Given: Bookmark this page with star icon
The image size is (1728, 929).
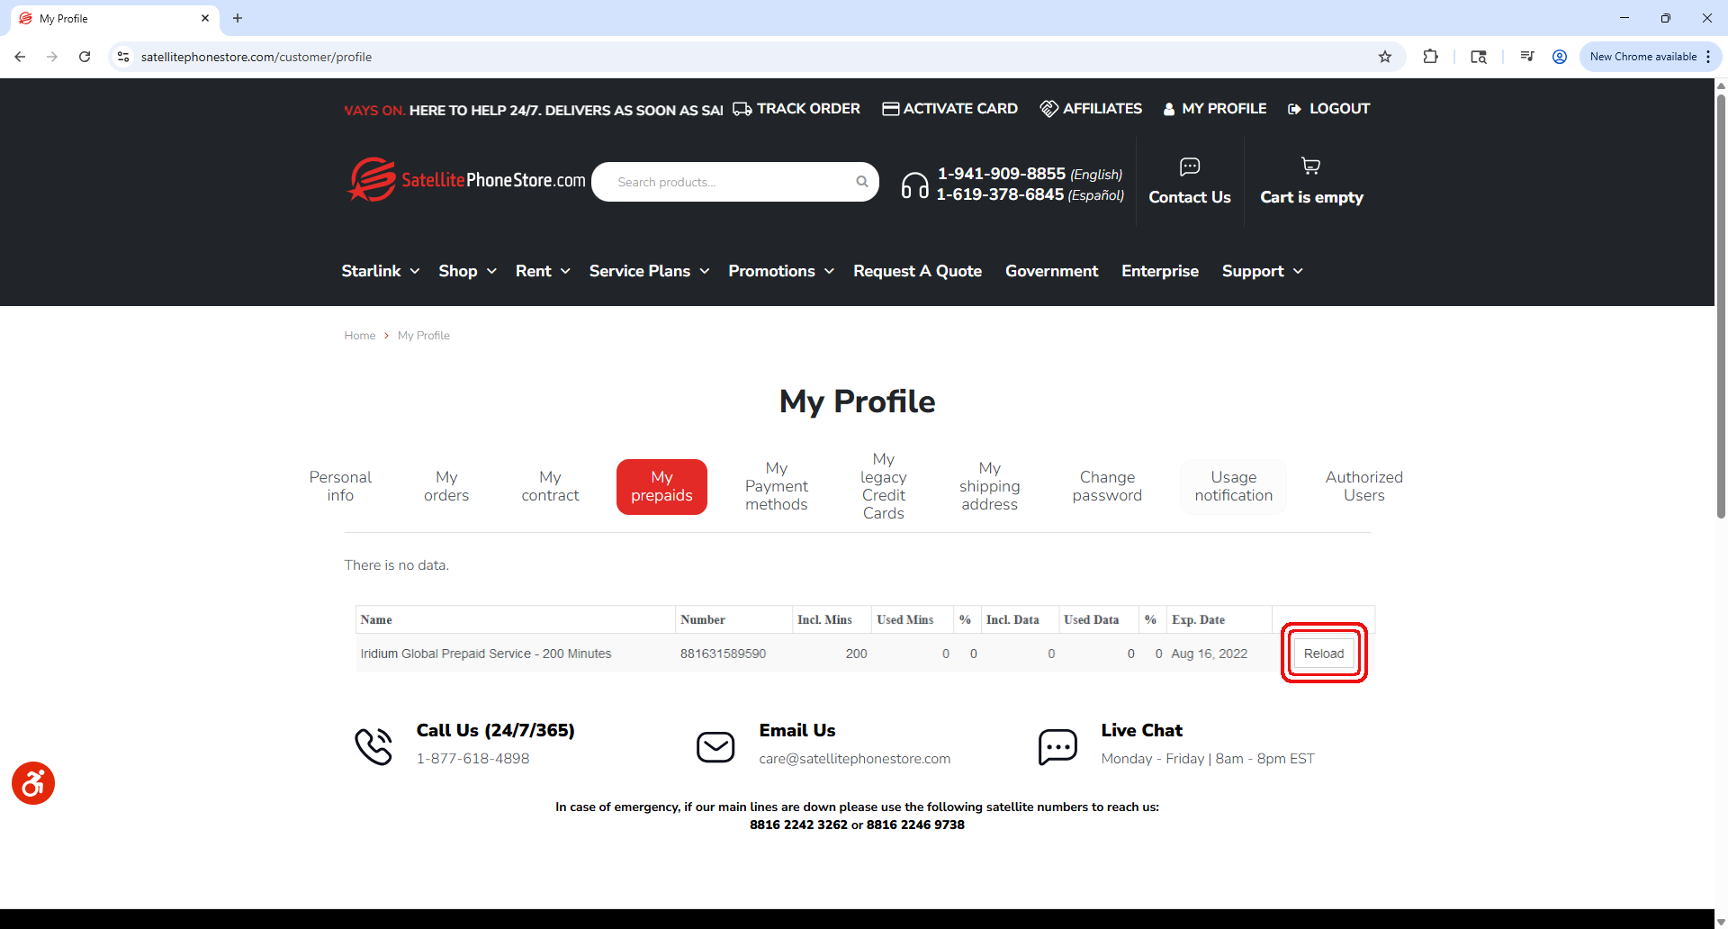Looking at the screenshot, I should pyautogui.click(x=1385, y=57).
